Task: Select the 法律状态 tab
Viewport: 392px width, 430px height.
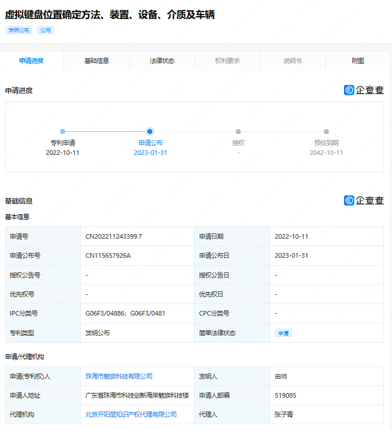Action: click(x=162, y=61)
